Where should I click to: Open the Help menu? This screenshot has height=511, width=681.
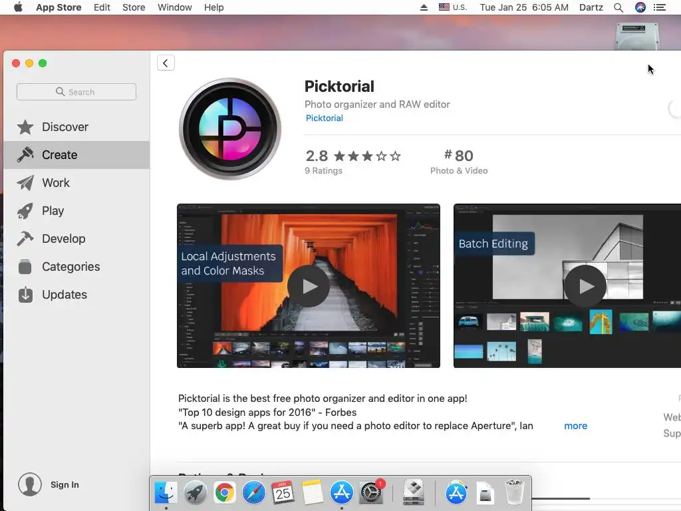tap(213, 7)
